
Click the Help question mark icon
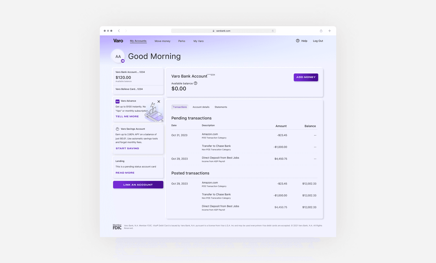[298, 41]
